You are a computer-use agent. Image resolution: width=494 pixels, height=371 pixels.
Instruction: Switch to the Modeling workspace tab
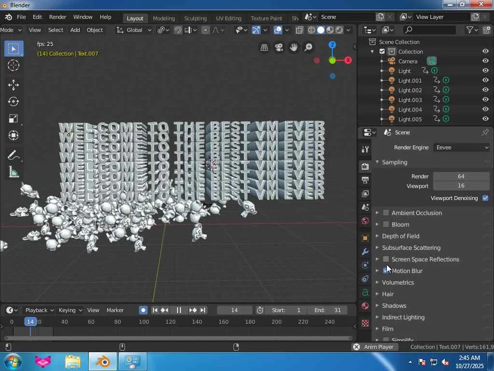point(164,18)
